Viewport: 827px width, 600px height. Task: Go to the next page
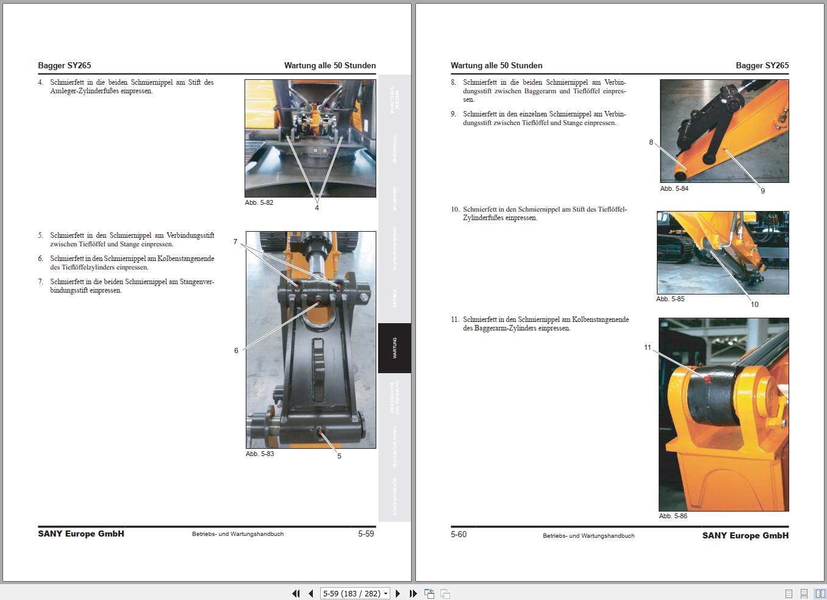tap(398, 593)
